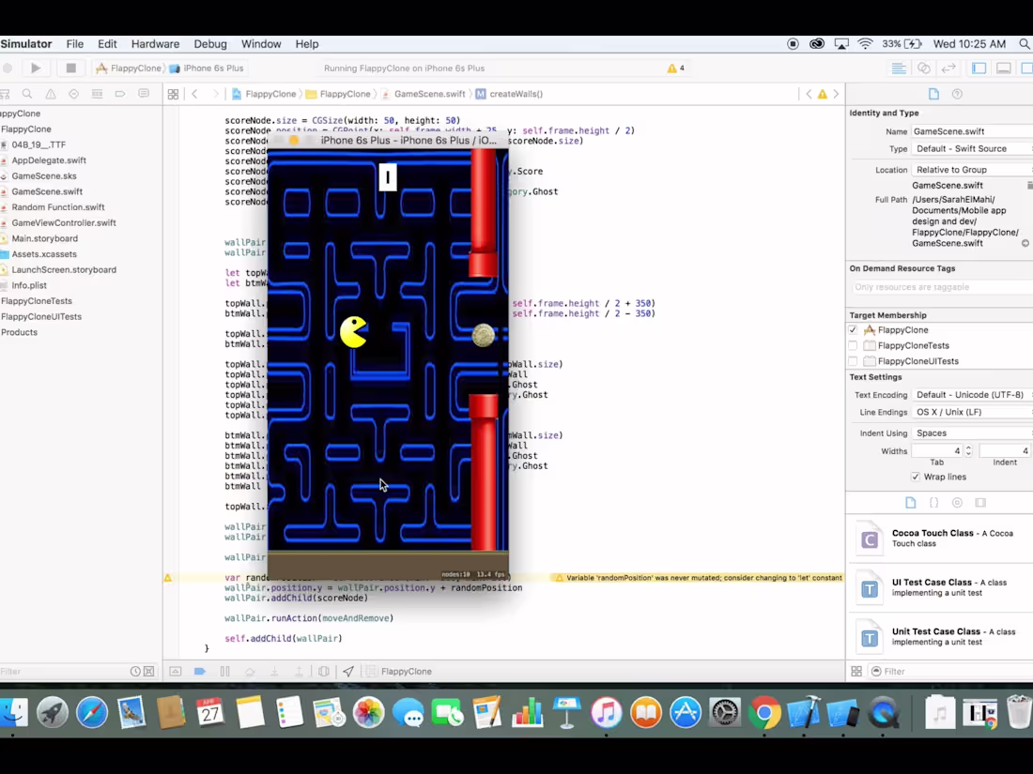Enable FlappyCloneTests target membership
Image resolution: width=1033 pixels, height=774 pixels.
click(x=853, y=345)
